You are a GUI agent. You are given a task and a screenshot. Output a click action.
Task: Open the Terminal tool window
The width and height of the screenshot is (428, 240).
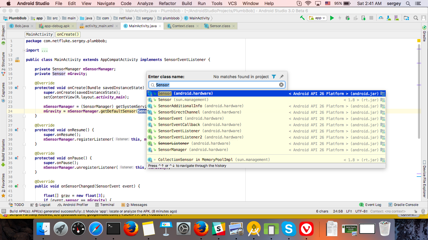104,205
